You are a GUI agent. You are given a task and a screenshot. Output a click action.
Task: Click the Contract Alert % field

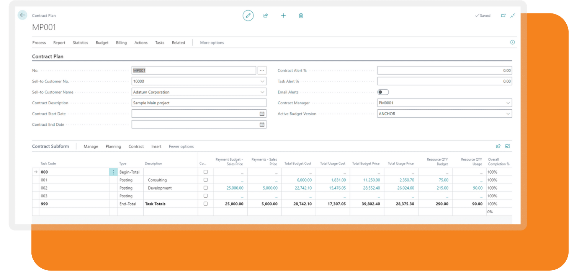tap(445, 70)
